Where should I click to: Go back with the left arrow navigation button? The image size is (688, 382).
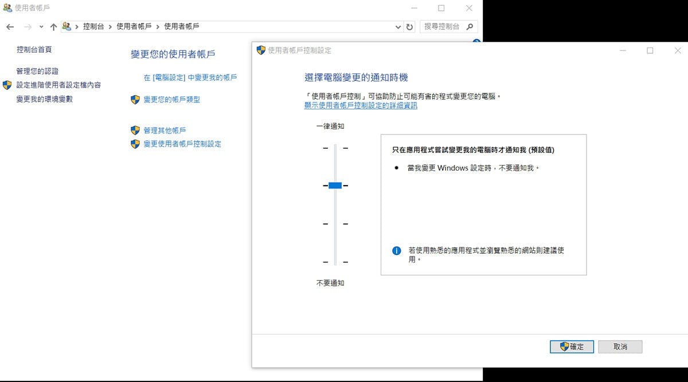coord(10,27)
